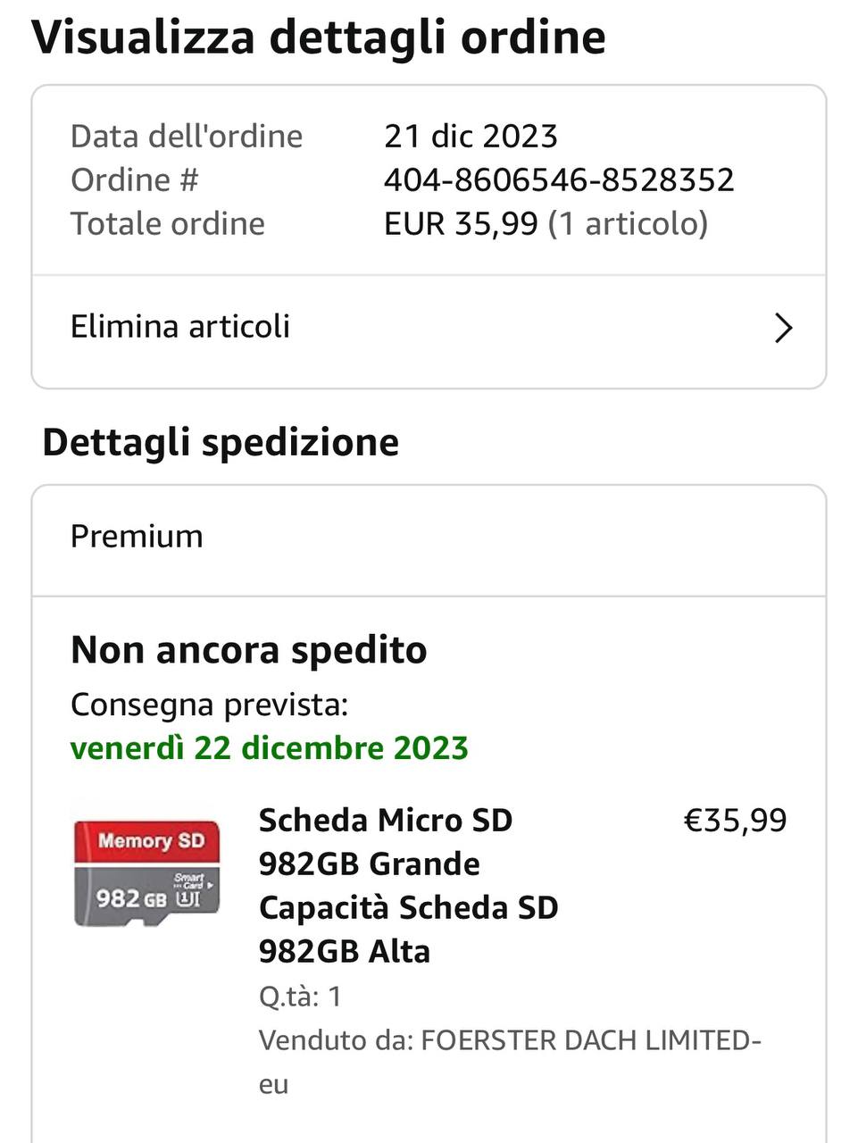Select order number 404-8606546-8528352
Image resolution: width=858 pixels, height=1143 pixels.
(x=559, y=180)
